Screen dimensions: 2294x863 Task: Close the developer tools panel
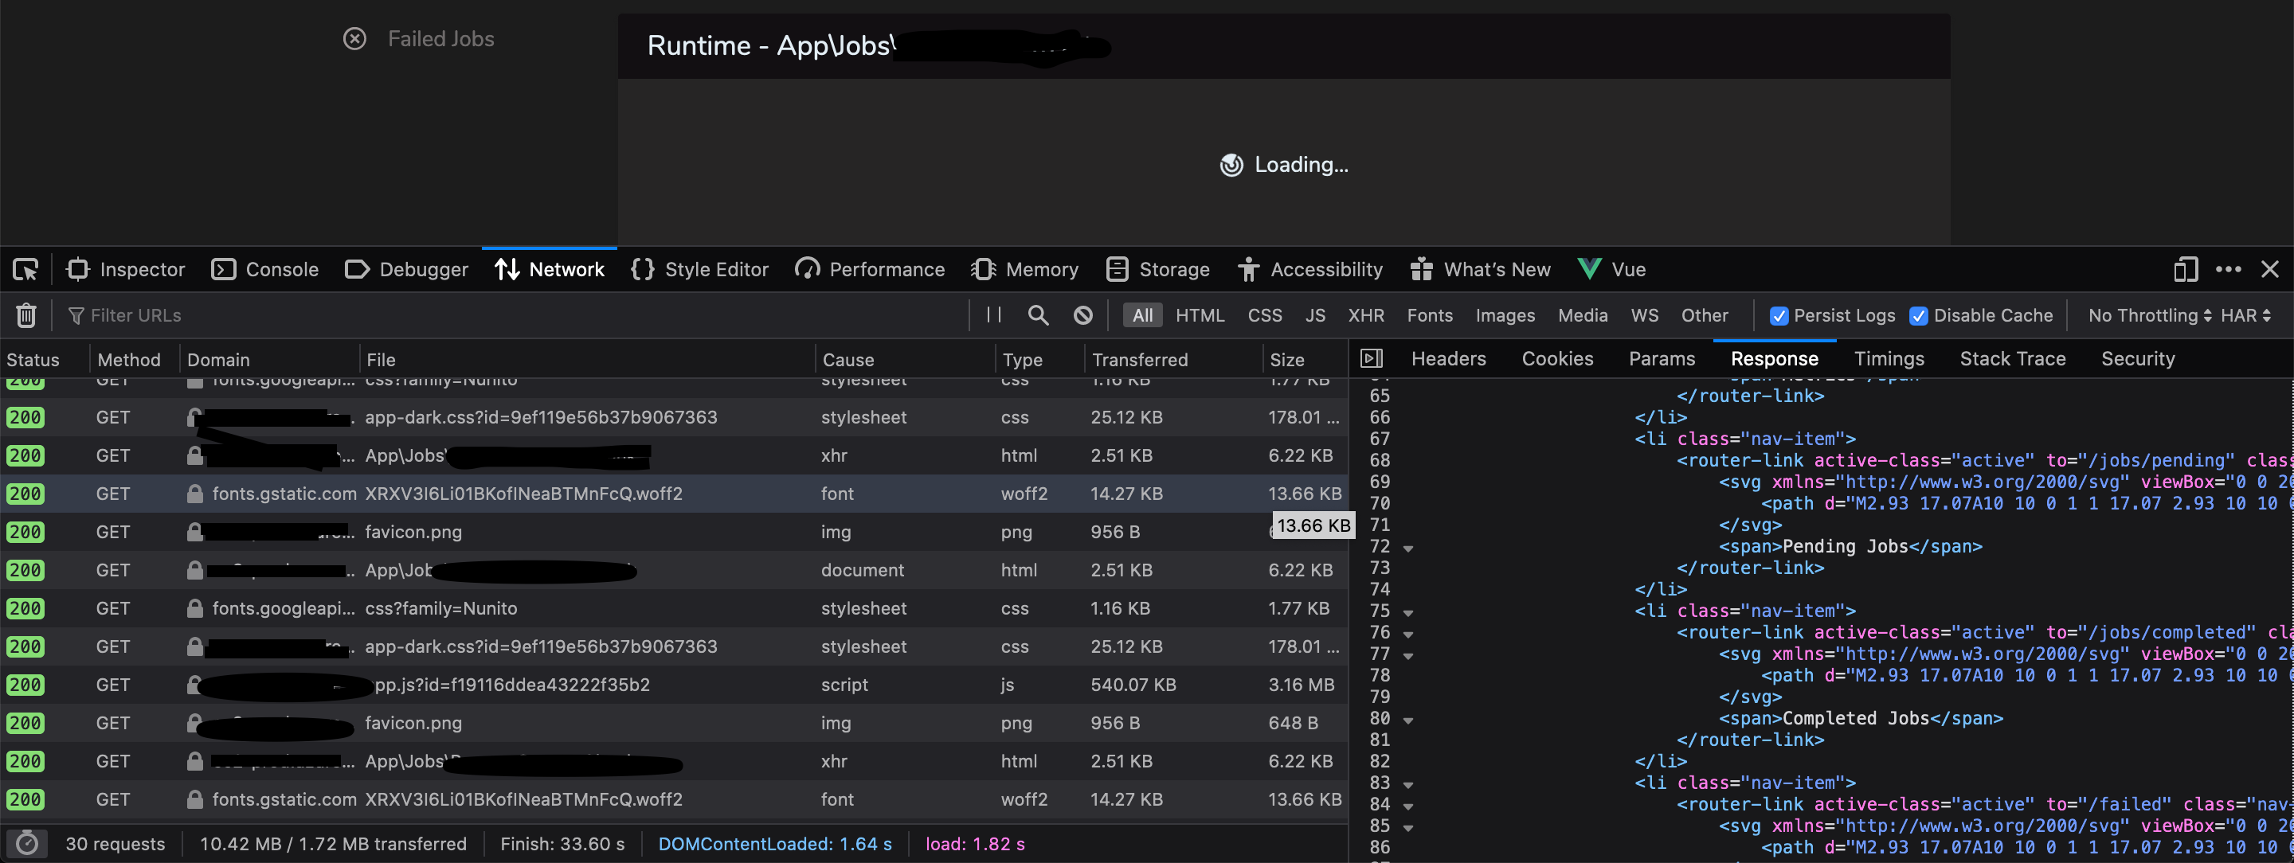tap(2270, 270)
